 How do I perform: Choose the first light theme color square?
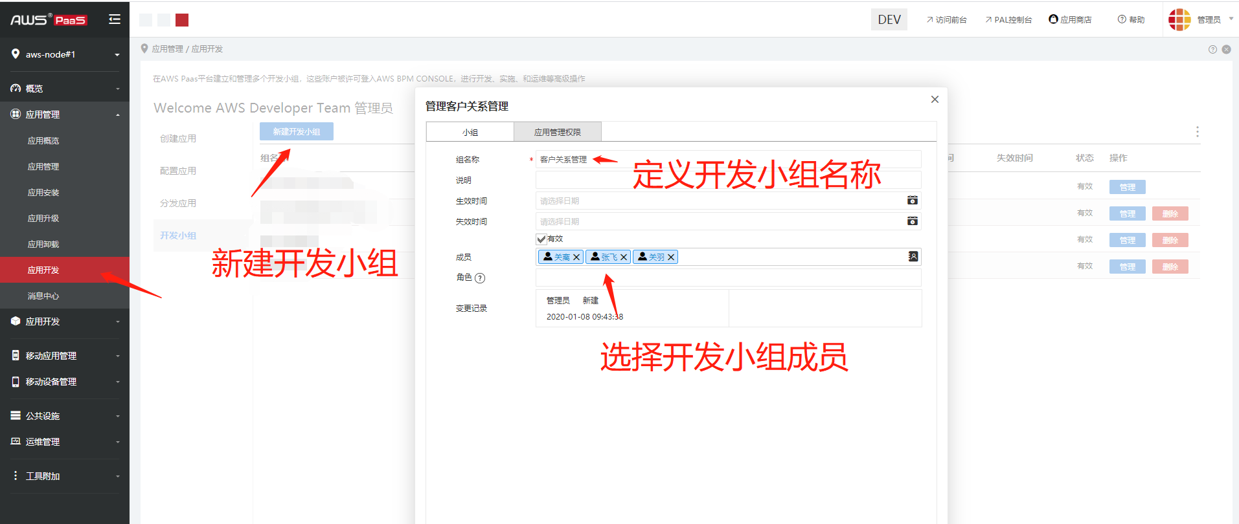(x=146, y=20)
